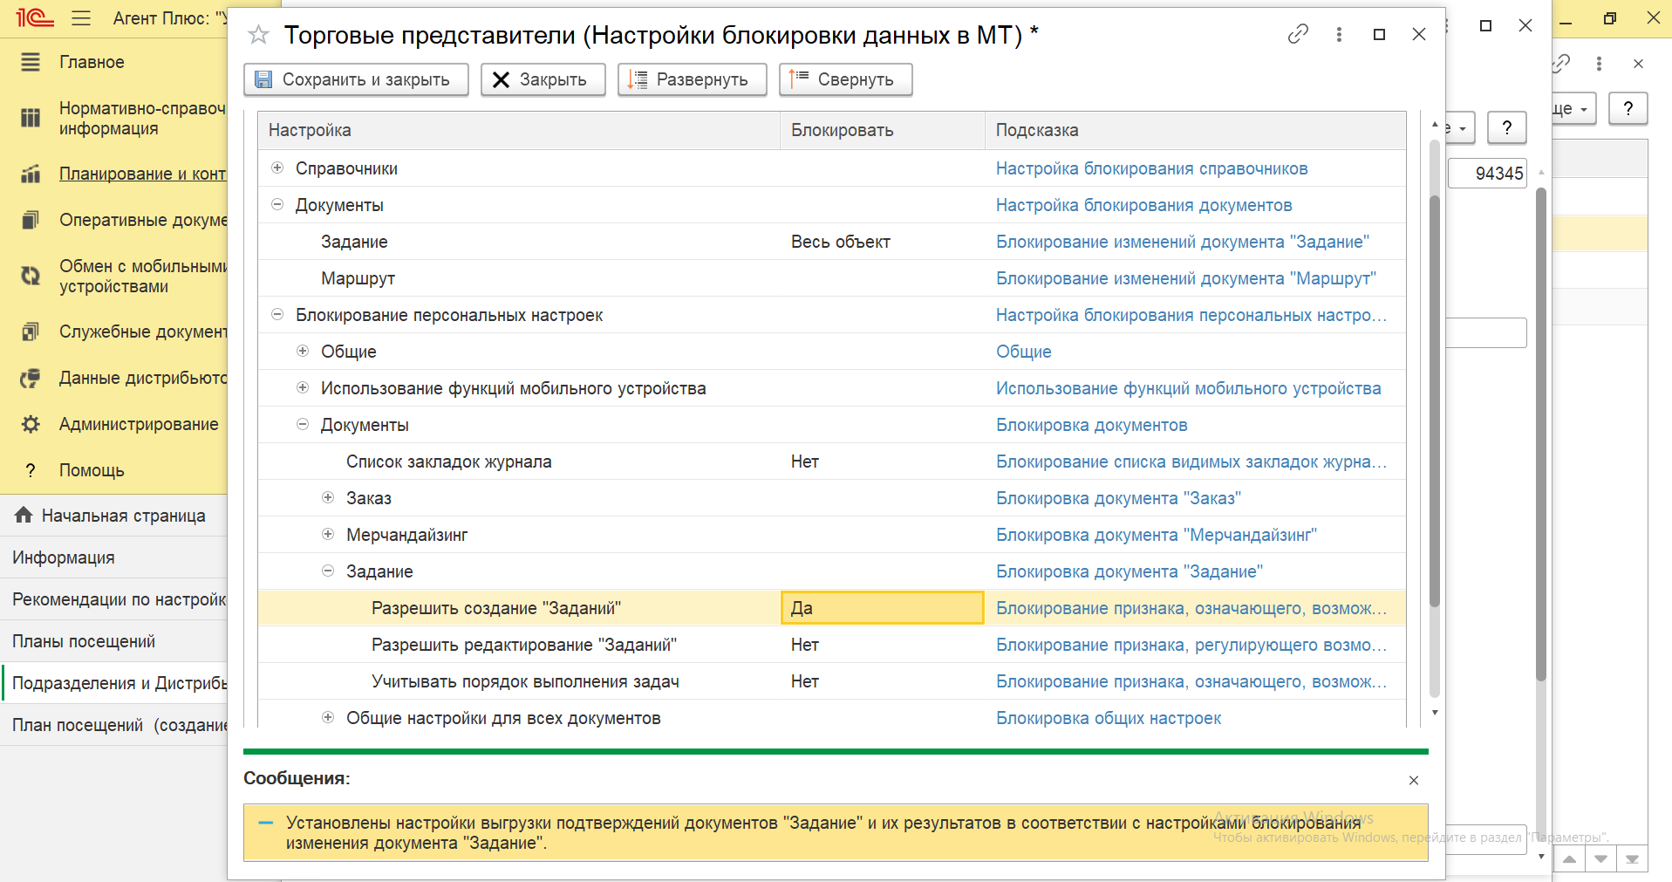Click three-dot menu in background window
The width and height of the screenshot is (1672, 882).
point(1599,63)
